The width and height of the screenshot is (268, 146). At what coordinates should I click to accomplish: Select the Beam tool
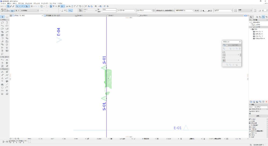[2, 26]
